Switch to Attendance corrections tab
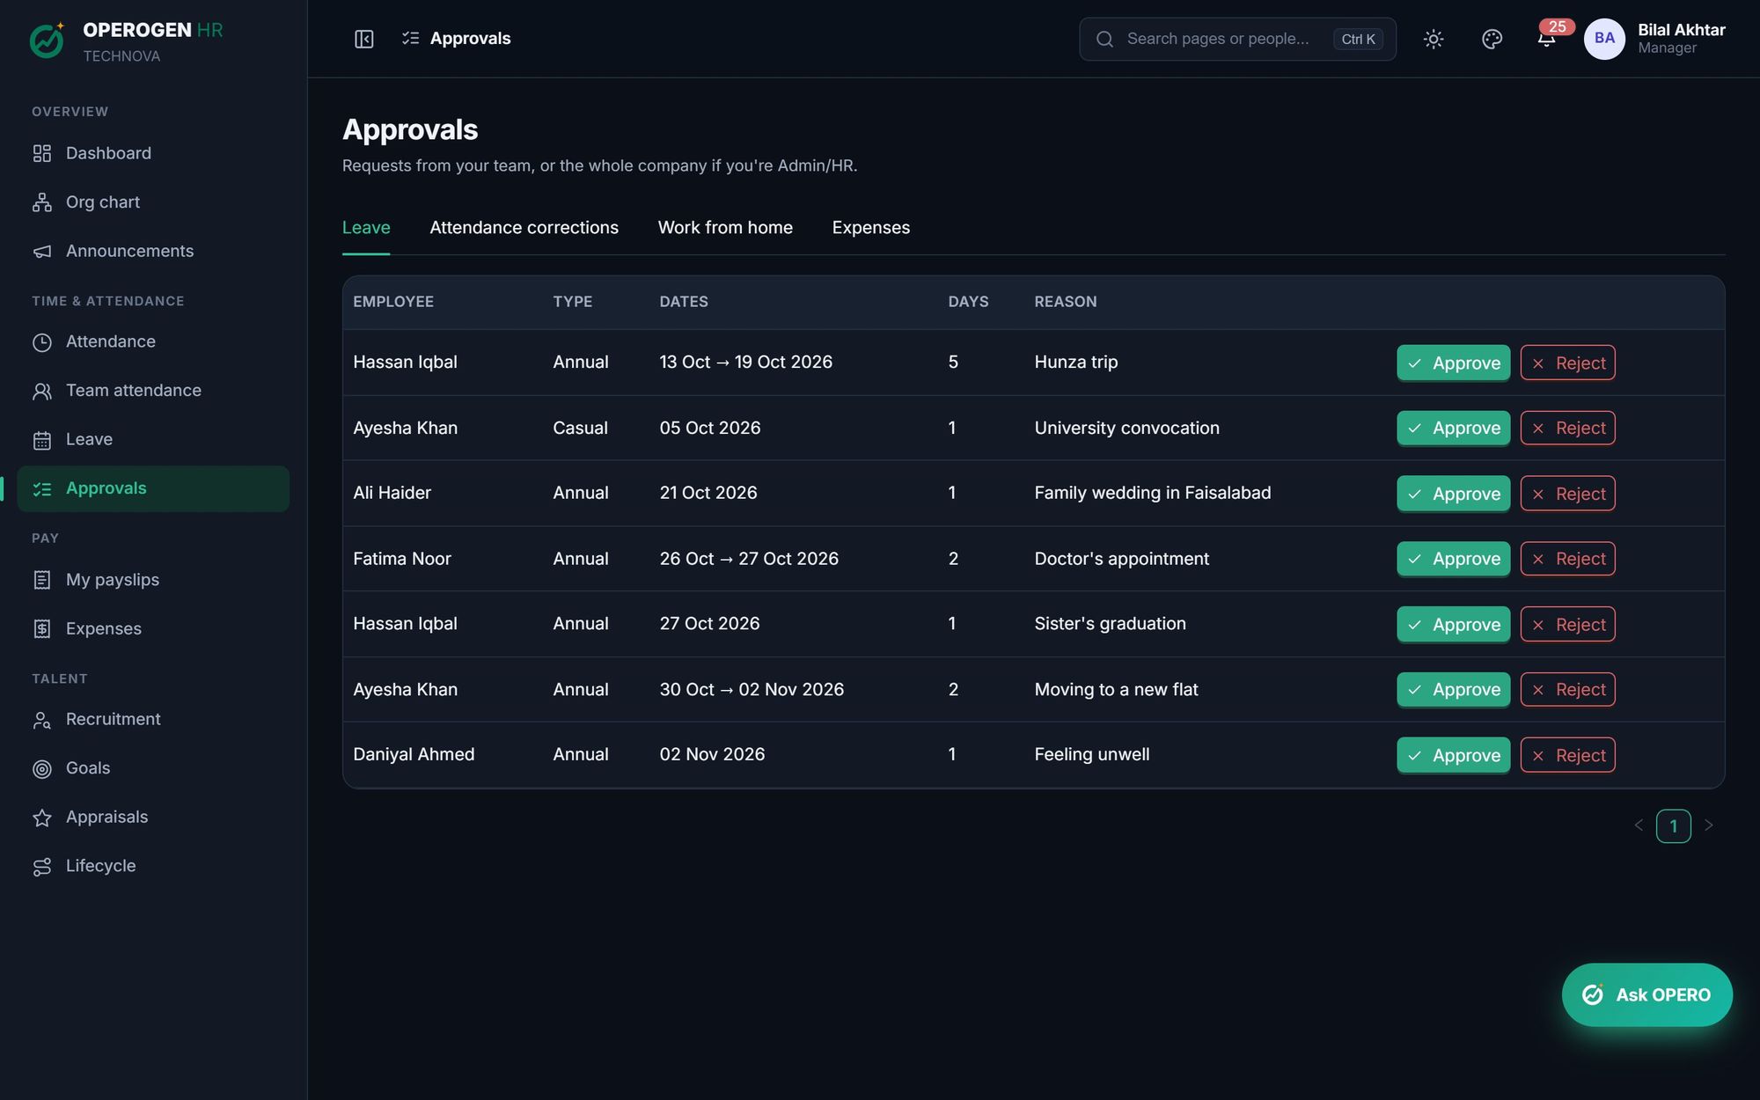This screenshot has width=1760, height=1100. pyautogui.click(x=524, y=228)
